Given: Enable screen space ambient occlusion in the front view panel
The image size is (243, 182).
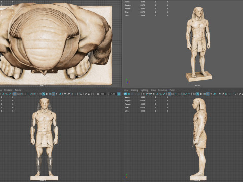Looking at the screenshot, I should tap(65, 94).
